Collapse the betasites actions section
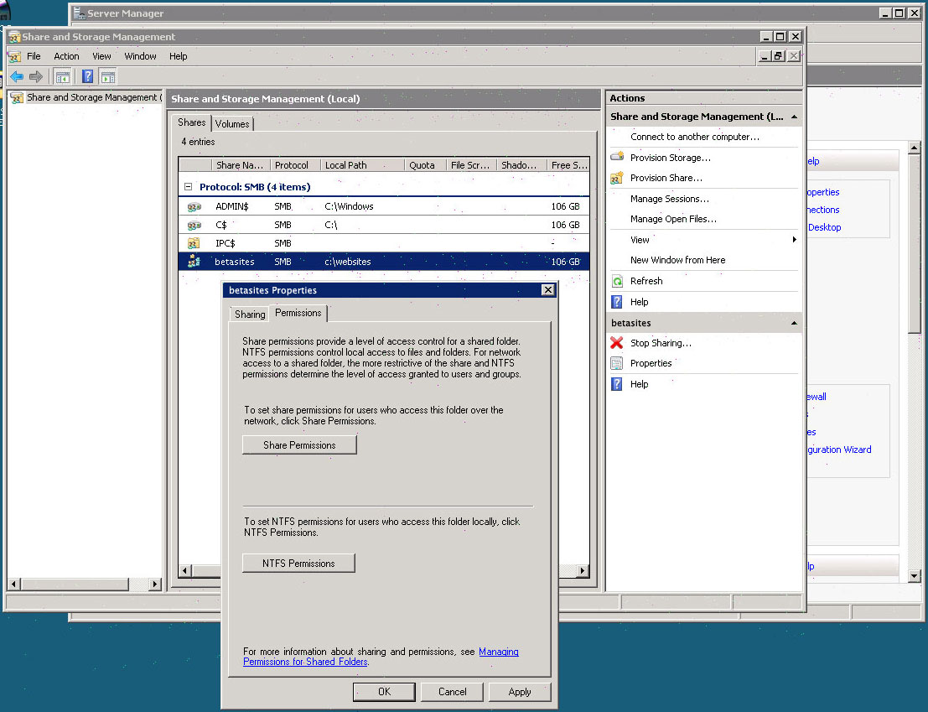The height and width of the screenshot is (712, 928). (794, 323)
